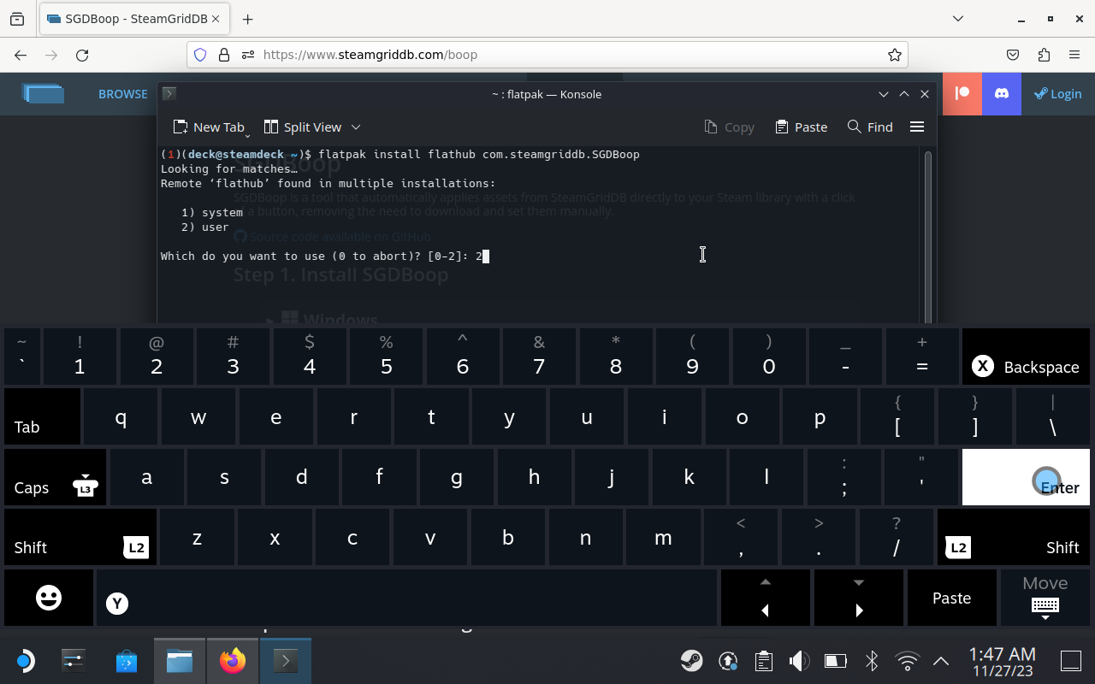
Task: Open Discover store in taskbar
Action: tap(127, 661)
